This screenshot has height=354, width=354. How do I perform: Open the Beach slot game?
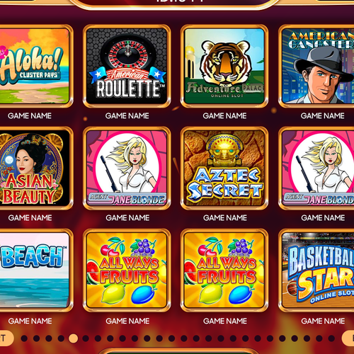click(x=35, y=270)
